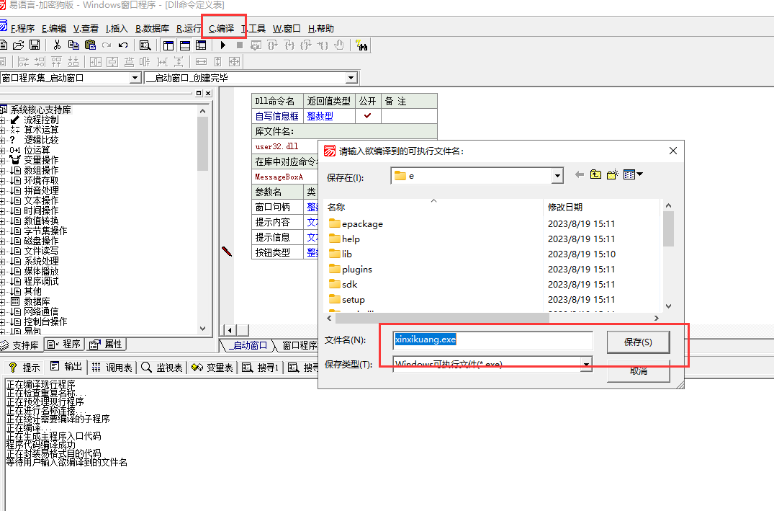
Task: Select the plugins folder in the list
Action: point(351,270)
